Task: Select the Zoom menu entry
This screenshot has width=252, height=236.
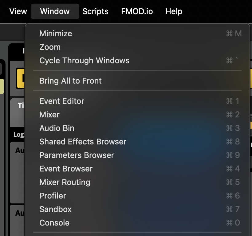Action: click(x=50, y=47)
